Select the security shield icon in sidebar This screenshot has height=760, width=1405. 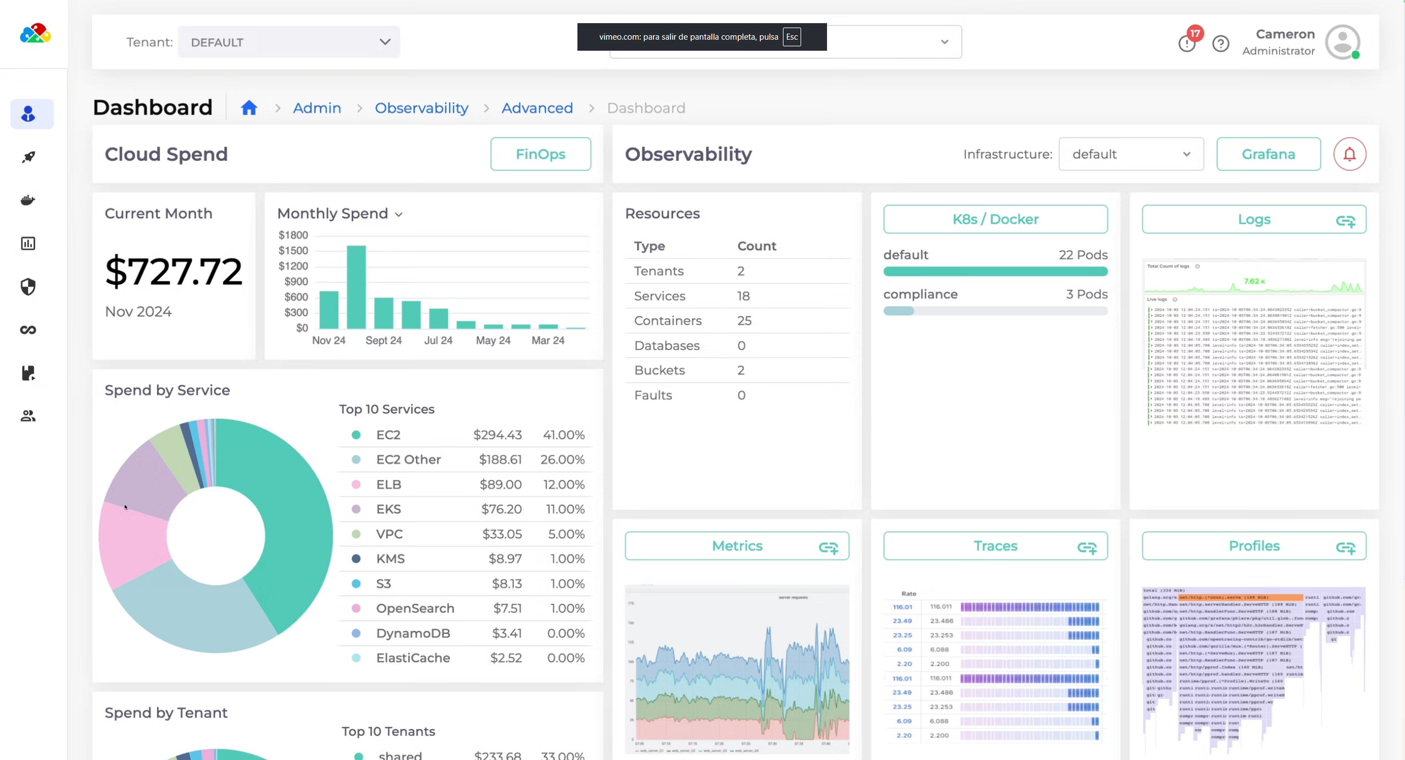pos(28,286)
